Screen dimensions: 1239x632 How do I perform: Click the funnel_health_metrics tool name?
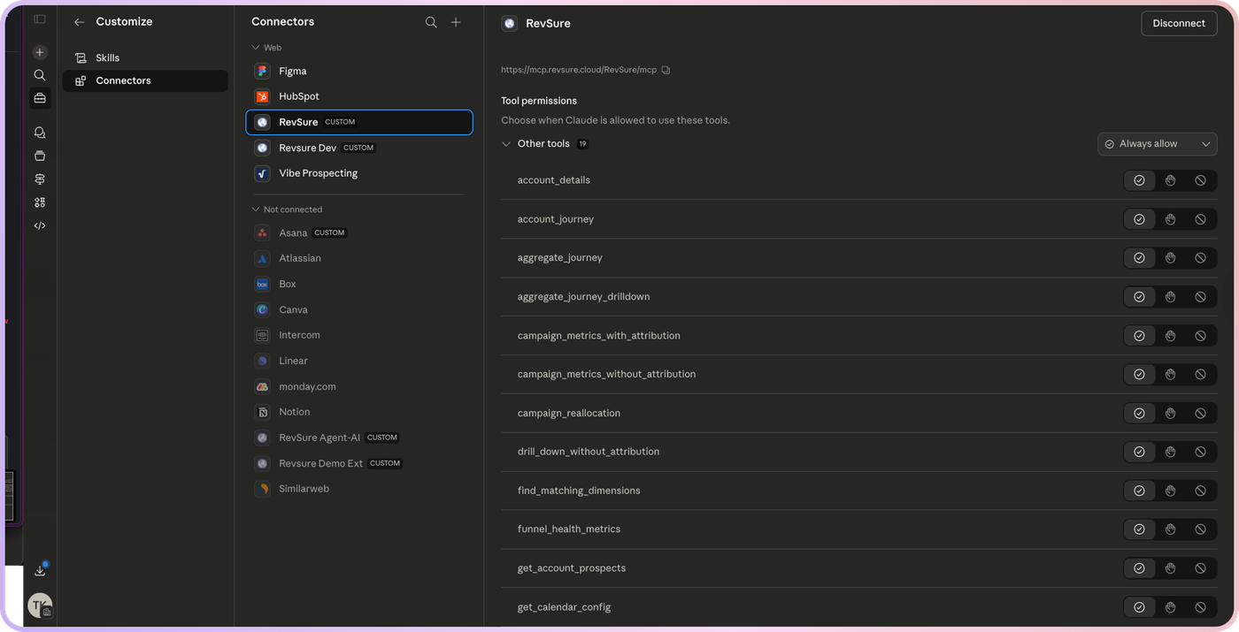(x=569, y=529)
